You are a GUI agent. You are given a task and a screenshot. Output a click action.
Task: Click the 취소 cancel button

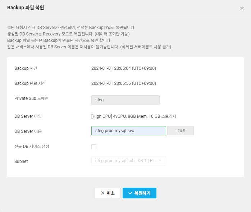(x=108, y=193)
